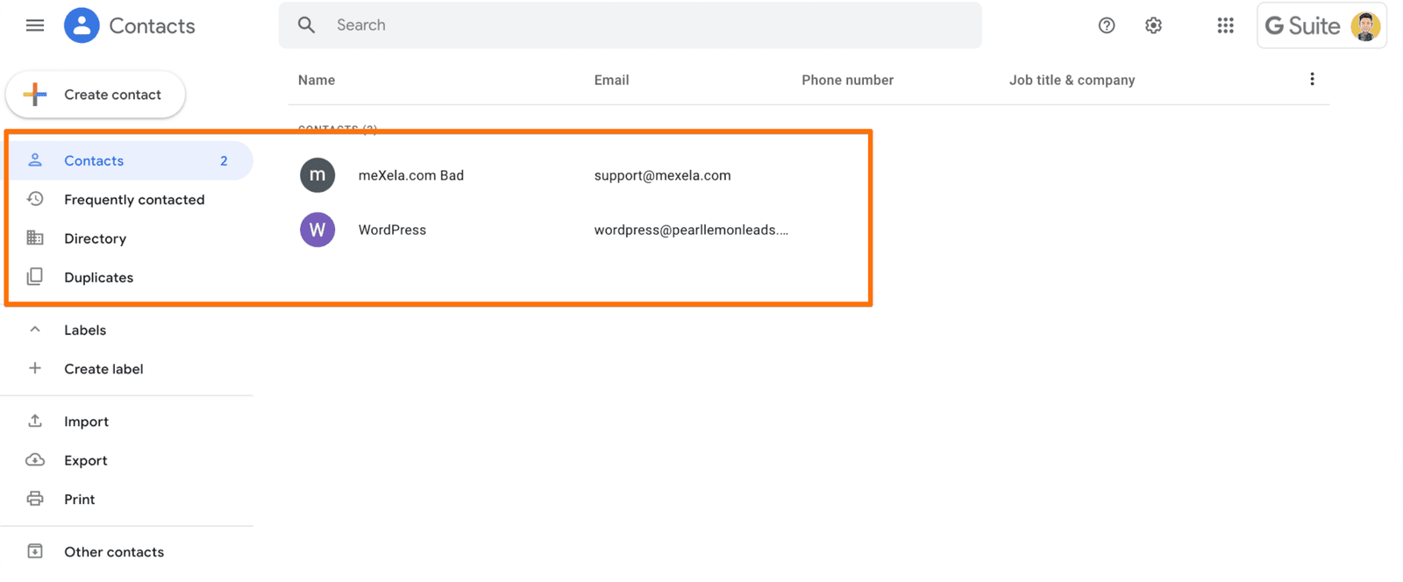Image resolution: width=1403 pixels, height=582 pixels.
Task: Click Create label
Action: [x=103, y=369]
